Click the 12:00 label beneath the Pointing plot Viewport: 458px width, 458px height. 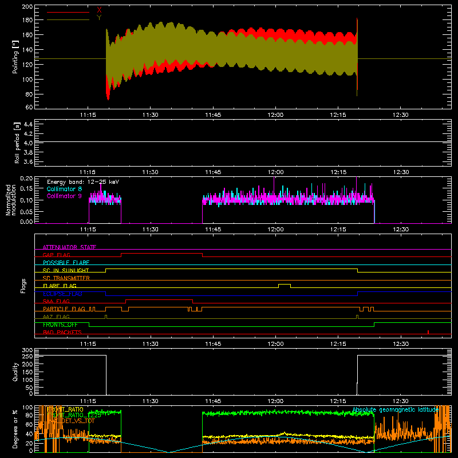(x=275, y=115)
